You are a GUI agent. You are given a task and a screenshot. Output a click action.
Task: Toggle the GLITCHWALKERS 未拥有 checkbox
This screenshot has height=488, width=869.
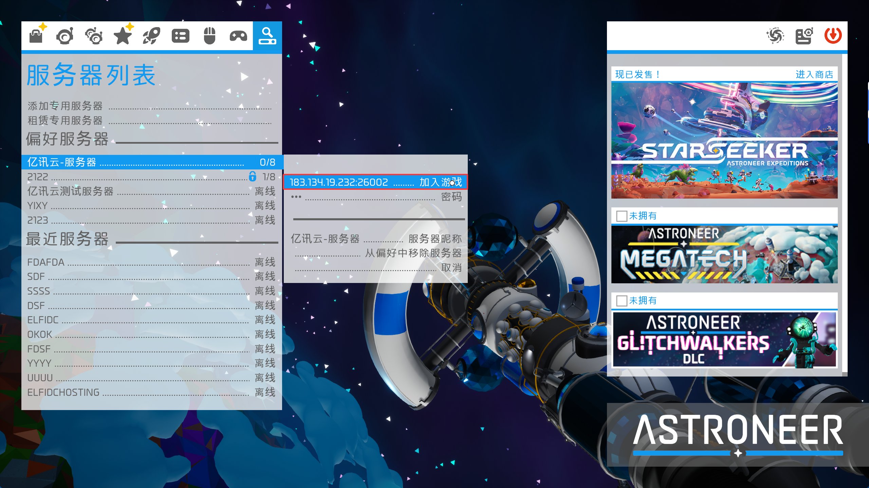622,301
